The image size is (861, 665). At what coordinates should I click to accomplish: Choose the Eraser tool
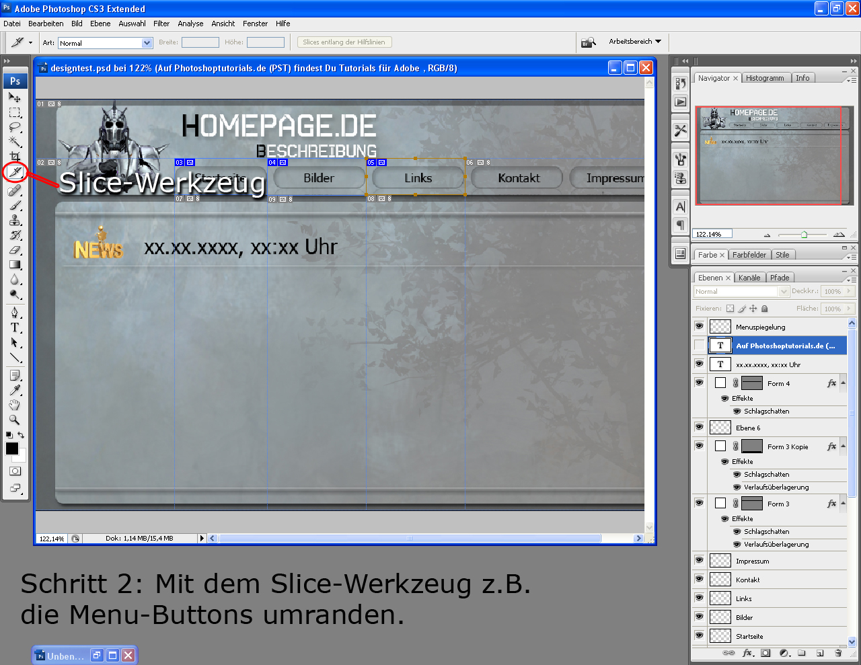pos(15,250)
